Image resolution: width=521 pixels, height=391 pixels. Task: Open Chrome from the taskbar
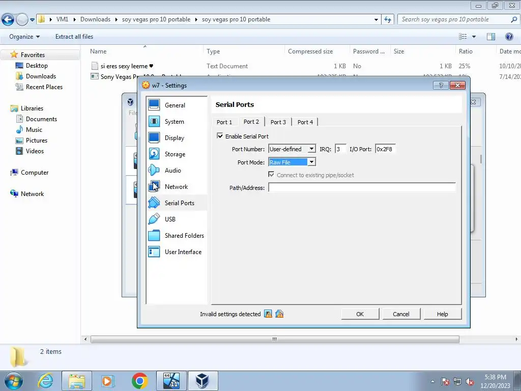coord(139,381)
